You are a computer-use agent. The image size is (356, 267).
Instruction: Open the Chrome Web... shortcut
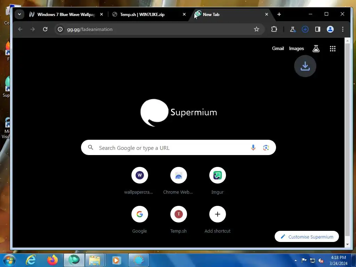click(178, 181)
